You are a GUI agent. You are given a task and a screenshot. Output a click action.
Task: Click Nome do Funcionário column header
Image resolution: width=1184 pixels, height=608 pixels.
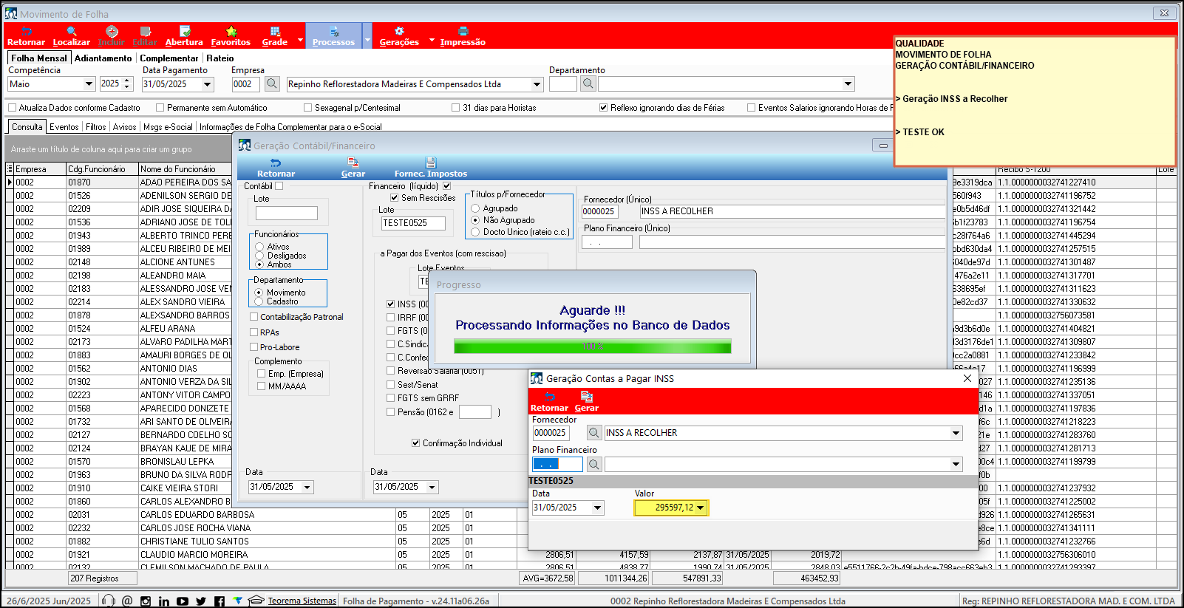coord(185,169)
